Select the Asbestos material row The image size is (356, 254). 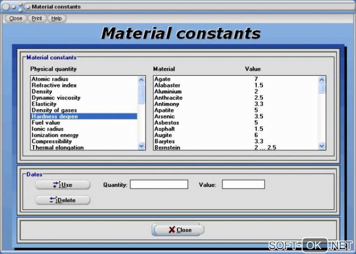coord(236,123)
